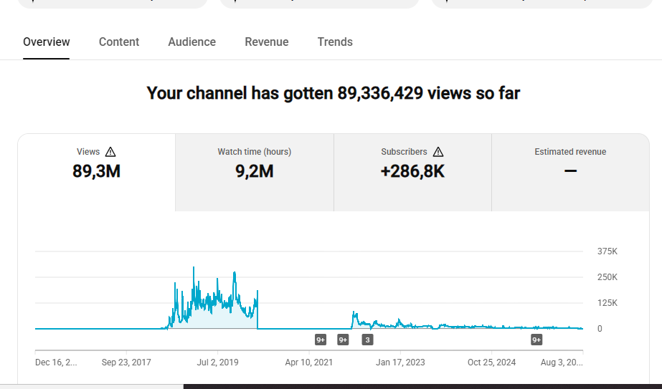
Task: Switch to the Content tab
Action: pyautogui.click(x=118, y=42)
